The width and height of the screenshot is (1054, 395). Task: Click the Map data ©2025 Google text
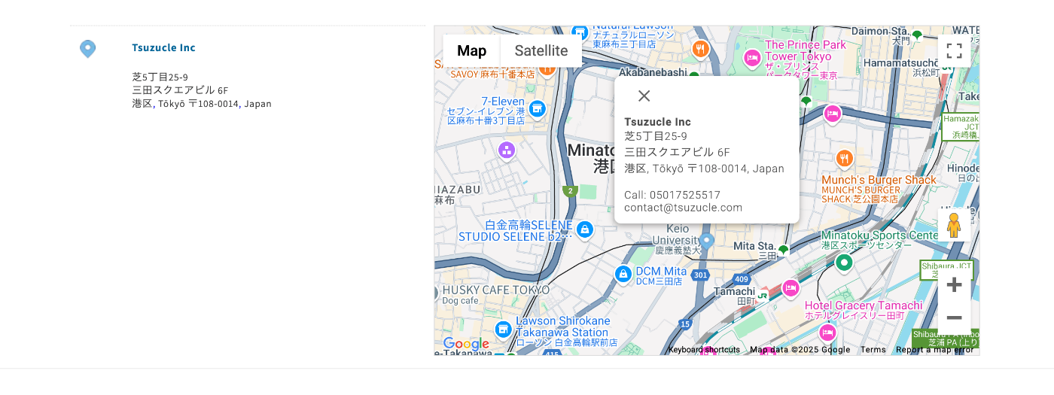click(x=800, y=350)
